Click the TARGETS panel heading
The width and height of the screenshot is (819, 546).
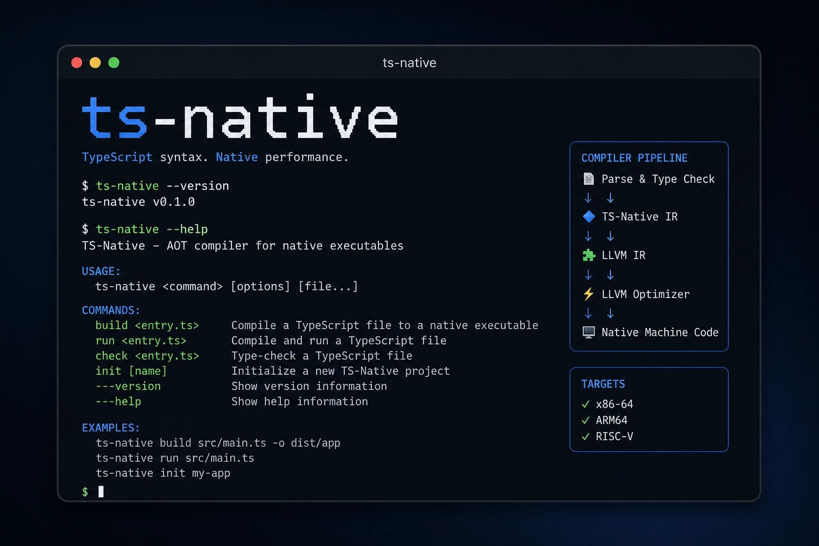click(x=603, y=384)
